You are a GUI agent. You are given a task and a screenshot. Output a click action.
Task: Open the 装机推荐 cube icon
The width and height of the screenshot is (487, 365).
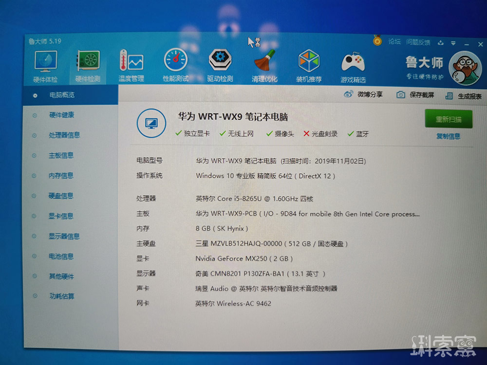309,62
